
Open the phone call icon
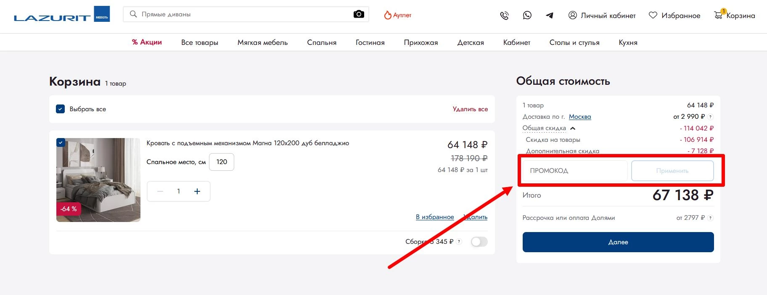pos(504,16)
